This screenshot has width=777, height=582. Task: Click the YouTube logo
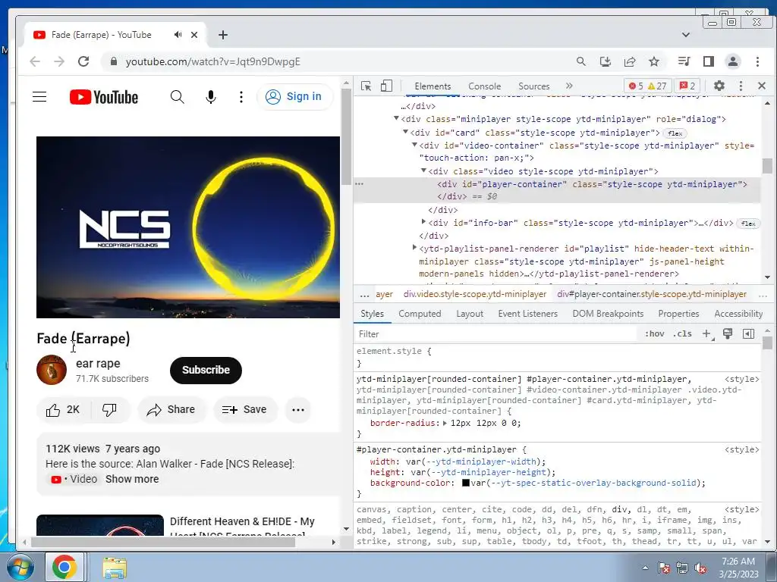pos(103,97)
